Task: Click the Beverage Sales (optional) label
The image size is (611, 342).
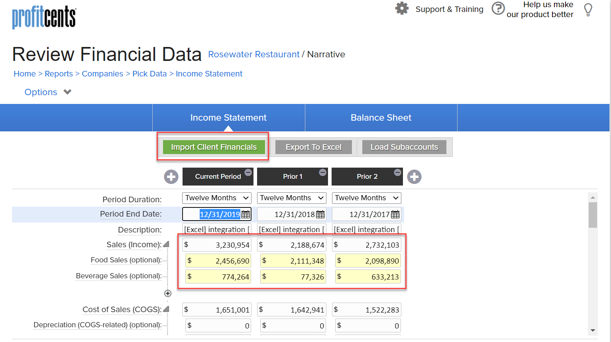Action: 119,276
